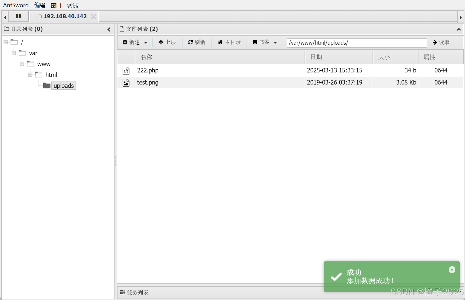Image resolution: width=465 pixels, height=300 pixels.
Task: Collapse the 目录列表 panel with the chevron
Action: 109,29
